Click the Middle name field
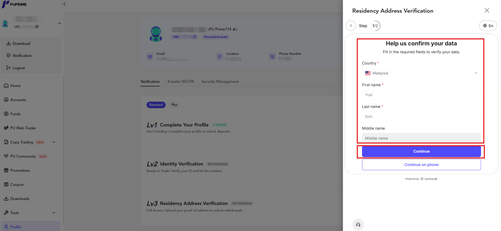The width and height of the screenshot is (501, 231). click(421, 138)
